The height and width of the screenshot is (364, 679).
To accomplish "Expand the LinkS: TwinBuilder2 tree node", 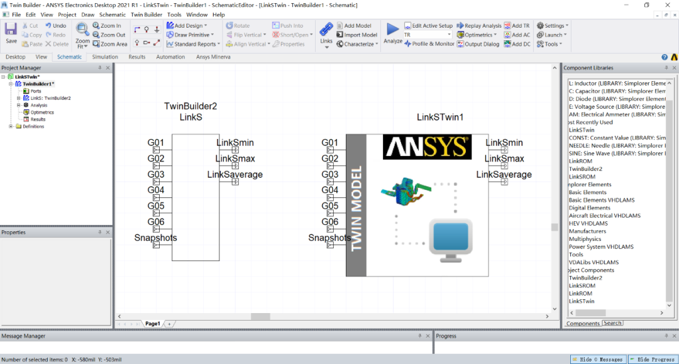I will pos(18,98).
